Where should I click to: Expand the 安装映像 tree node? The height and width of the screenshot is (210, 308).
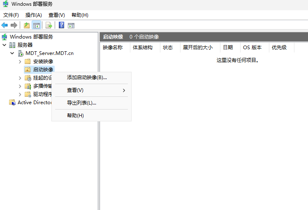tap(20, 62)
